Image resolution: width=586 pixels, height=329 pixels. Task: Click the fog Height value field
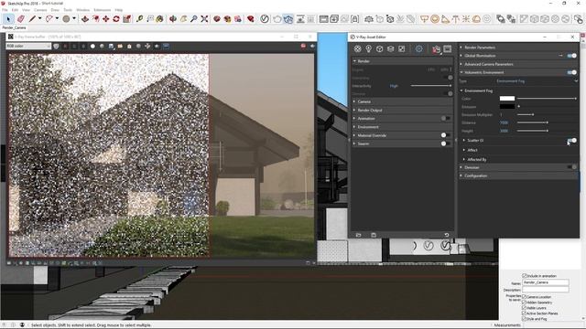[505, 131]
